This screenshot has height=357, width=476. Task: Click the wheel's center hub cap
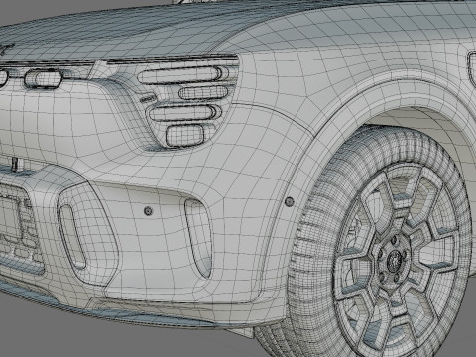coord(395,259)
